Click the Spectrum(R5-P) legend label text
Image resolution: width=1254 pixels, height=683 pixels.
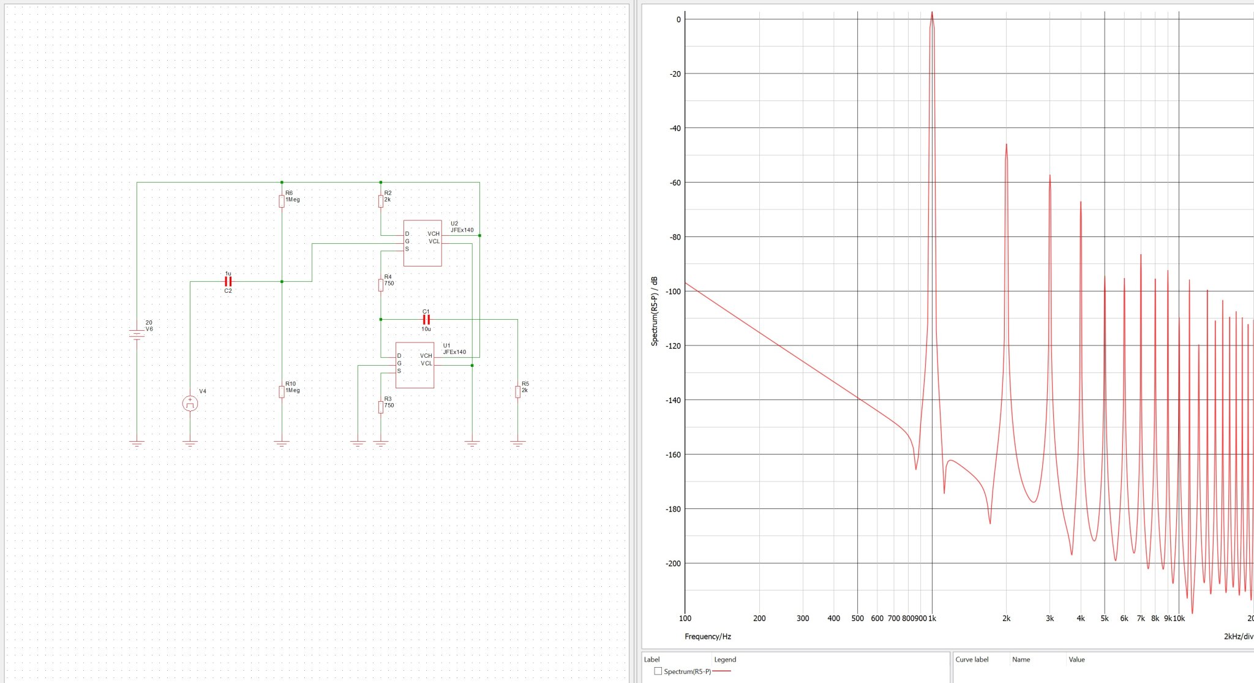[688, 672]
